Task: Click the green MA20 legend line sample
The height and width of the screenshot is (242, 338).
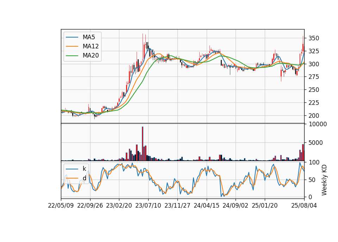Action: click(x=72, y=55)
